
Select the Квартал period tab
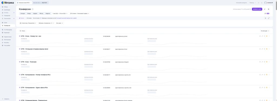click(48, 14)
